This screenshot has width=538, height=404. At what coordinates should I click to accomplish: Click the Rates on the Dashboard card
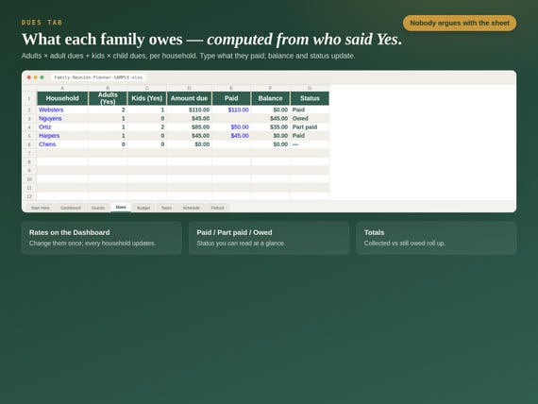click(102, 238)
